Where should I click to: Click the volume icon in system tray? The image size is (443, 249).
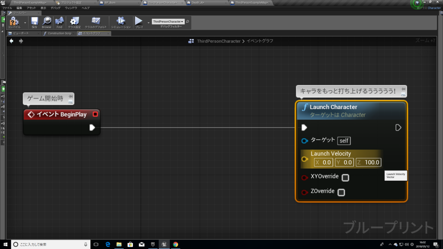407,245
